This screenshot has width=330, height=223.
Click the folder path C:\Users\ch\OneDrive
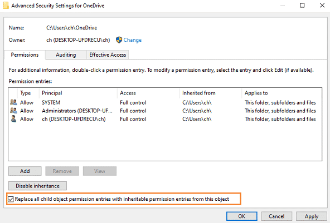(x=71, y=28)
